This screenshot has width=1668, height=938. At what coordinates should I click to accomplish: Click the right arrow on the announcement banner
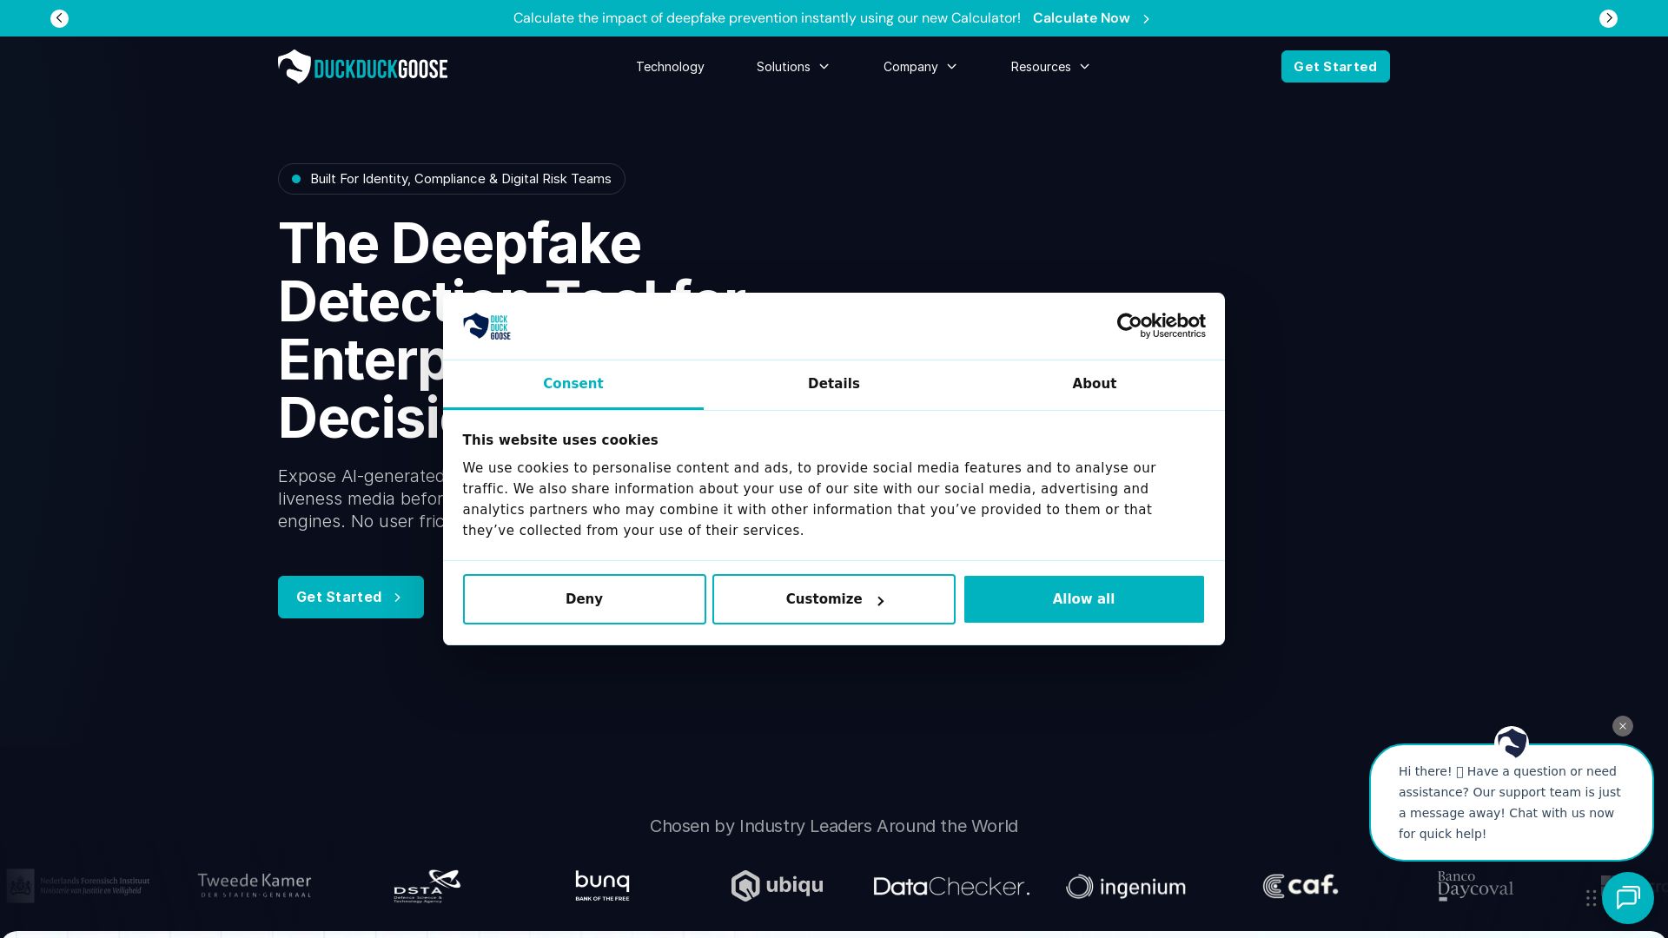[x=1608, y=17]
